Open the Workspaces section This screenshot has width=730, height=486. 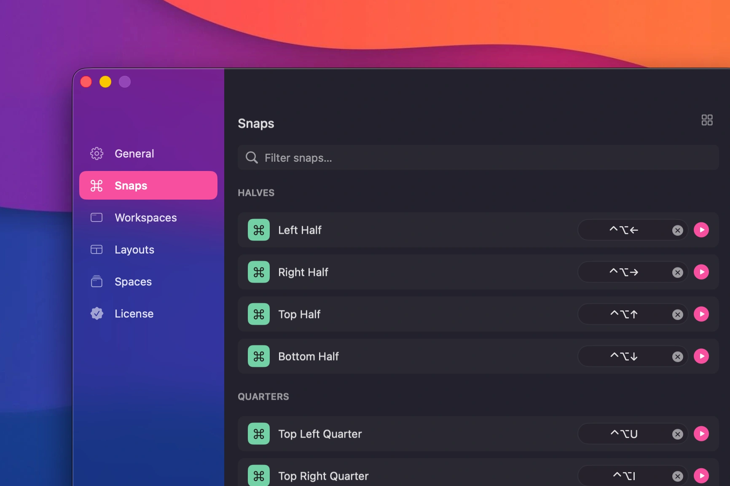pyautogui.click(x=148, y=218)
